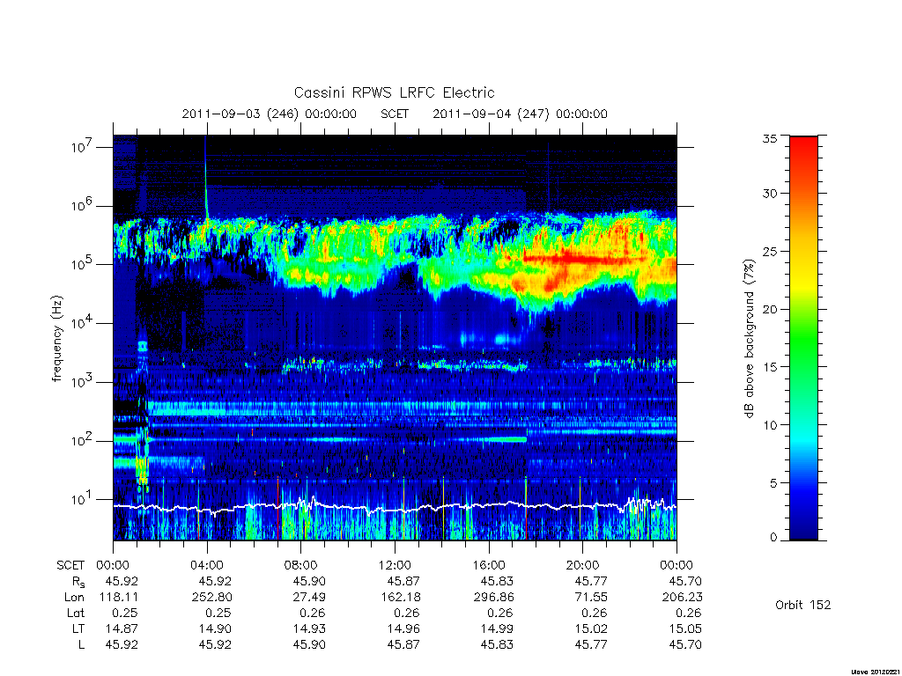Image resolution: width=902 pixels, height=676 pixels.
Task: Click the 04:00 time axis label
Action: pyautogui.click(x=207, y=565)
